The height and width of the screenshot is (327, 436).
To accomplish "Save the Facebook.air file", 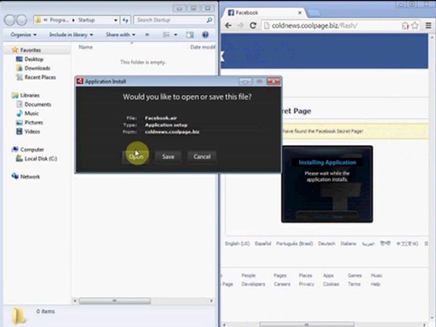I will click(x=168, y=157).
